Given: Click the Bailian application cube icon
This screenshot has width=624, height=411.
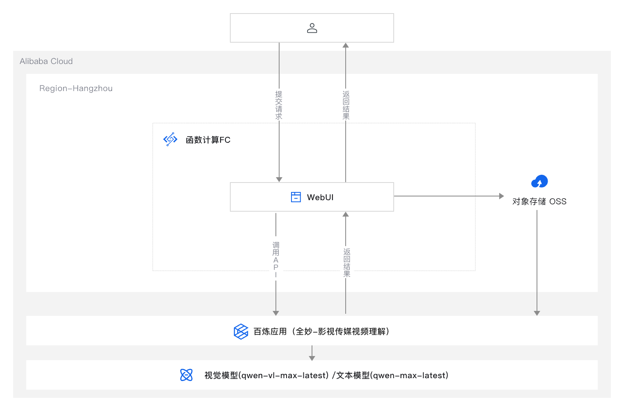Looking at the screenshot, I should pyautogui.click(x=241, y=331).
